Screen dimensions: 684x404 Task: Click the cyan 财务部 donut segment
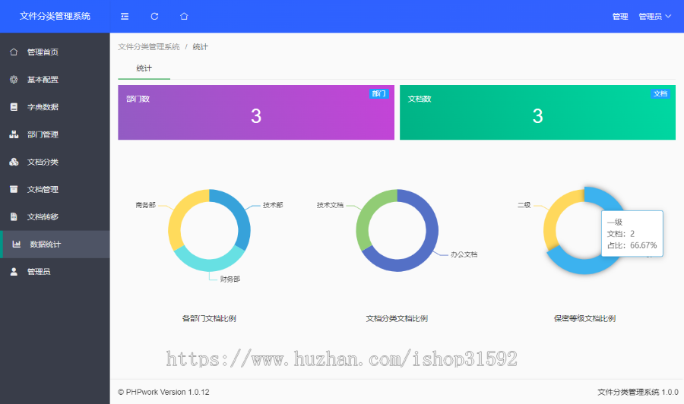point(208,264)
